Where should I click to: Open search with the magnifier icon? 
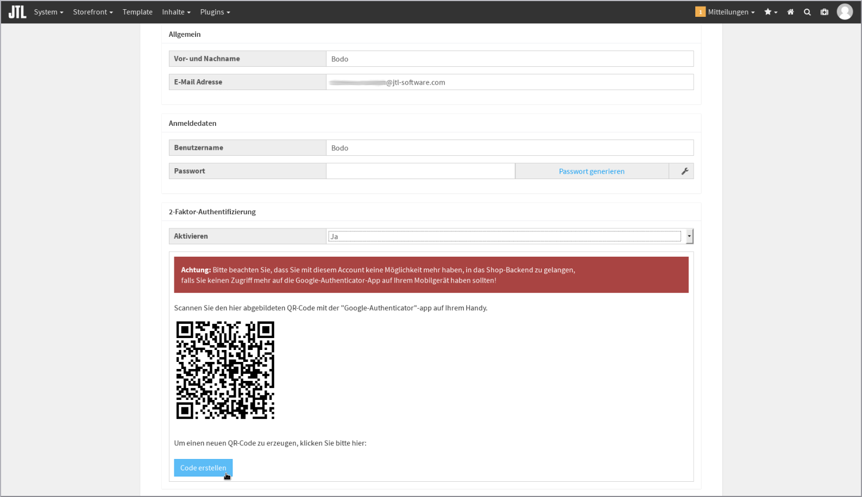point(807,12)
